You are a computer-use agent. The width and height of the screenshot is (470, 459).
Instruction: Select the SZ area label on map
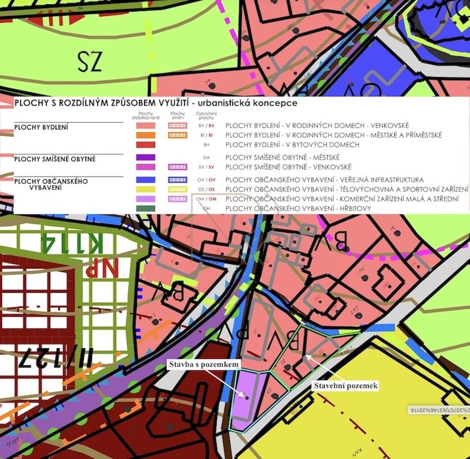tap(90, 61)
